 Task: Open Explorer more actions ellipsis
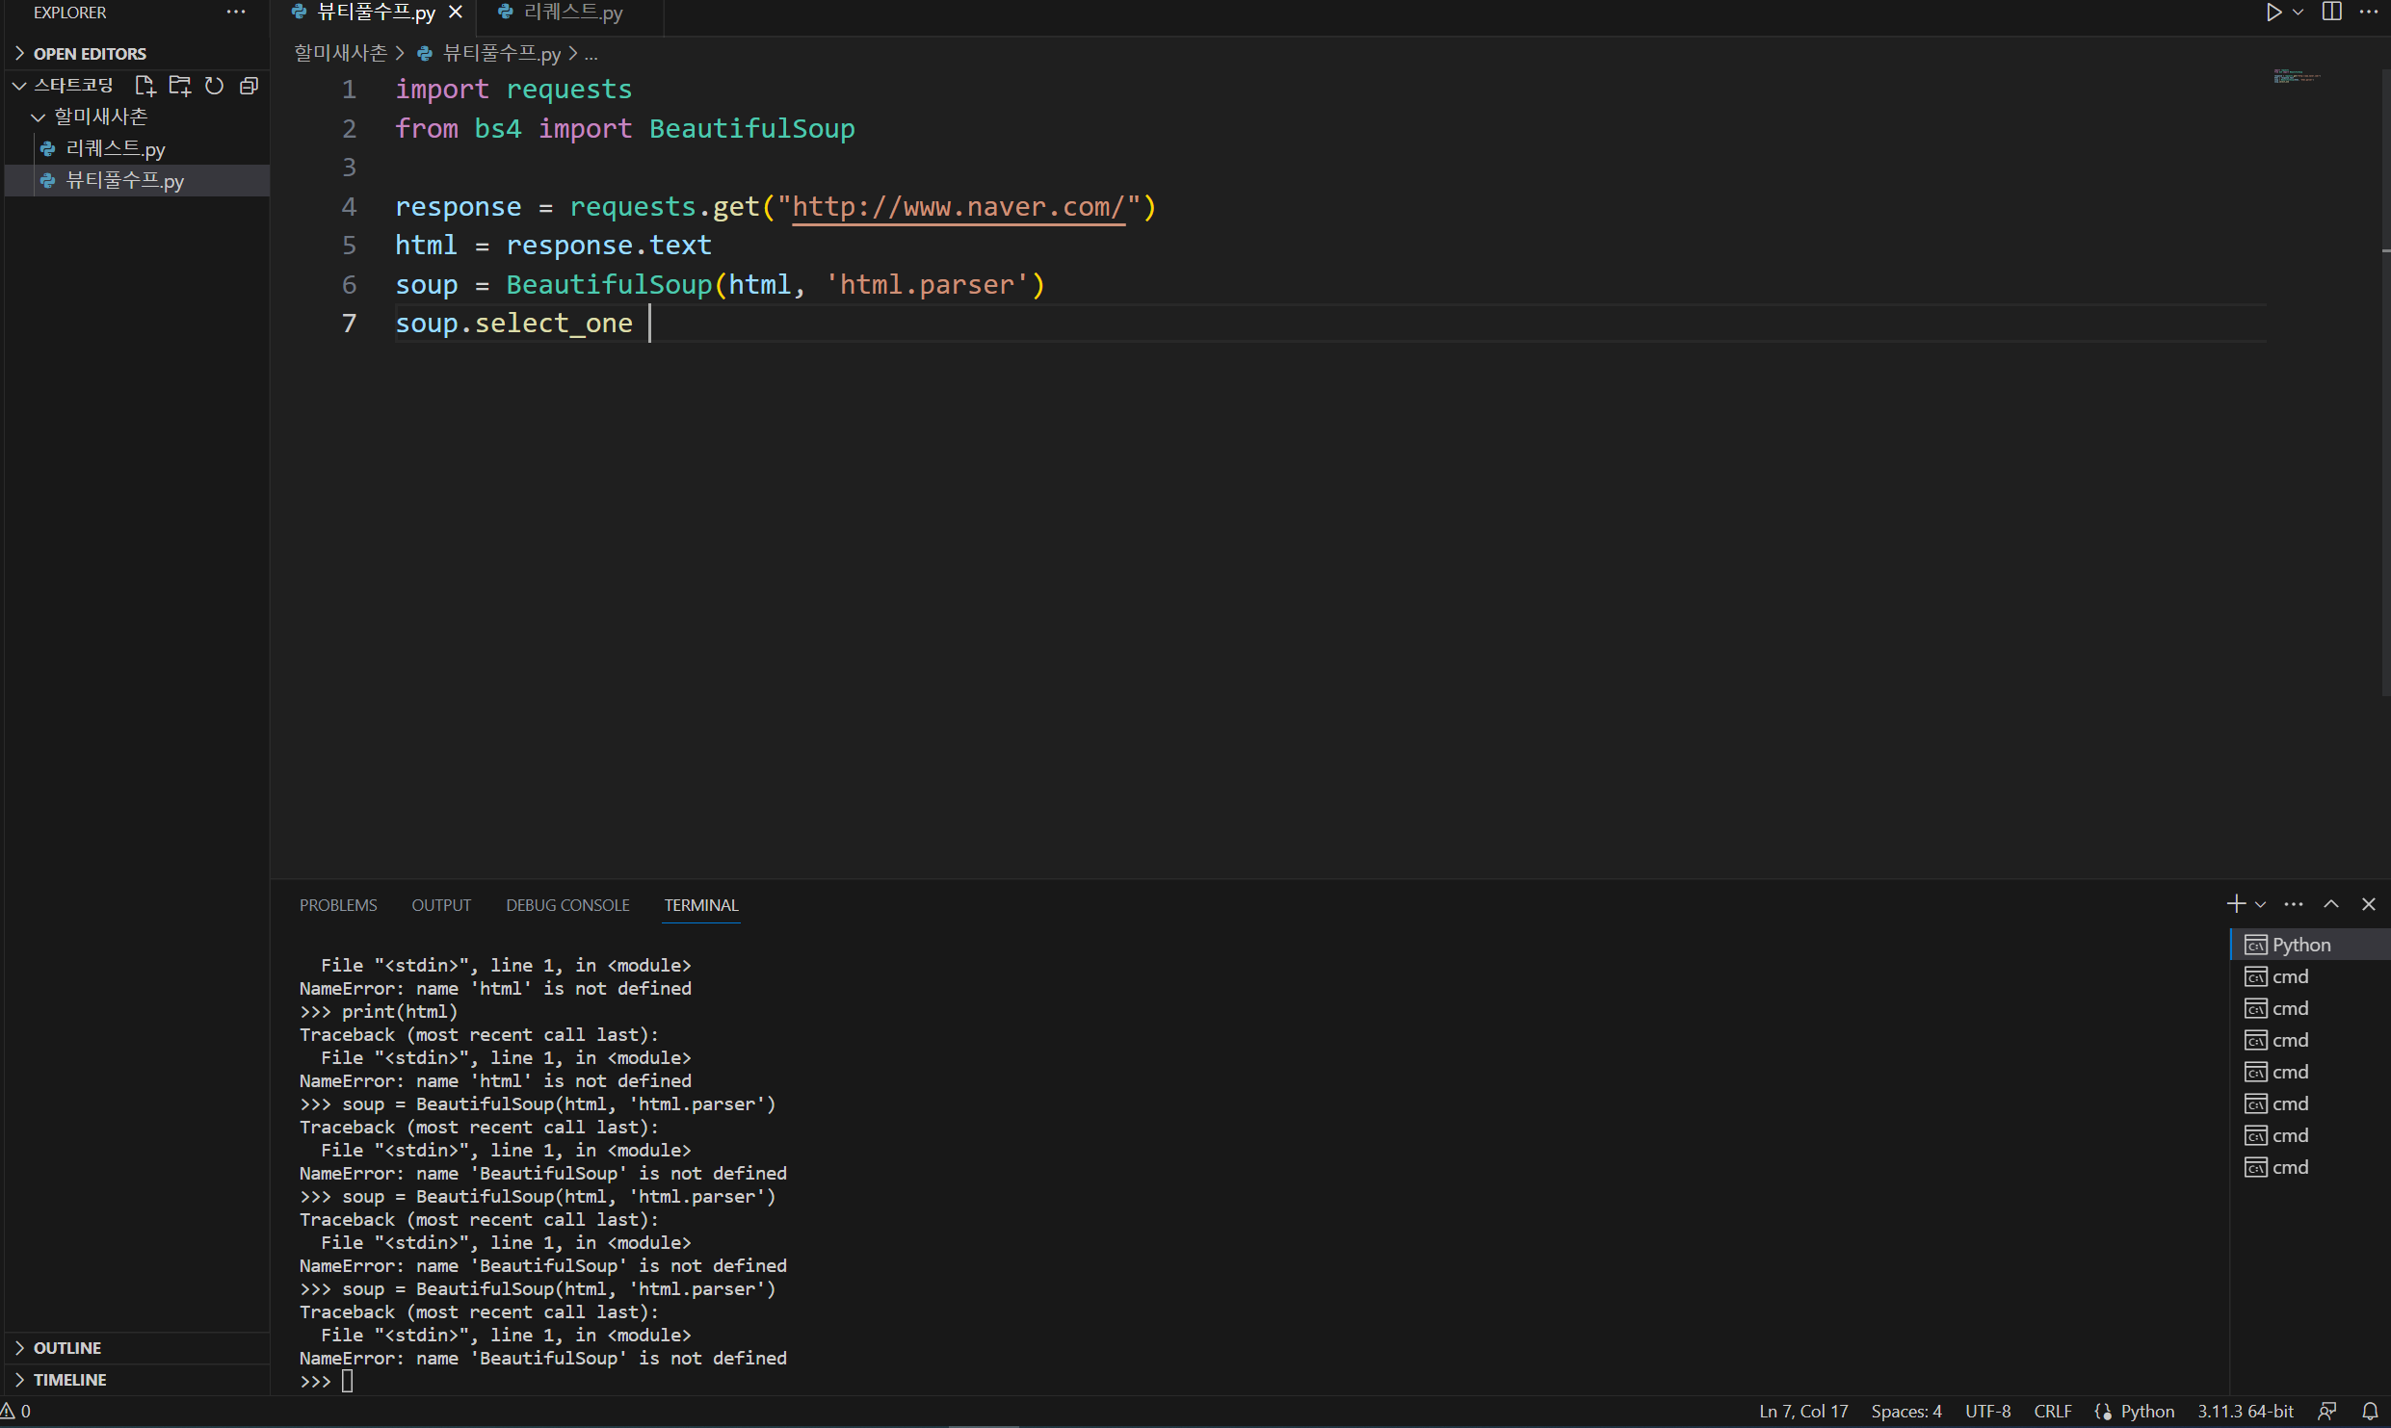coord(236,13)
